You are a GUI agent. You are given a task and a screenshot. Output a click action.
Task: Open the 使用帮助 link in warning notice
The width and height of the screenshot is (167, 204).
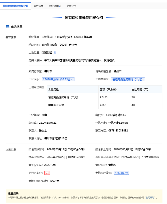(x=150, y=197)
